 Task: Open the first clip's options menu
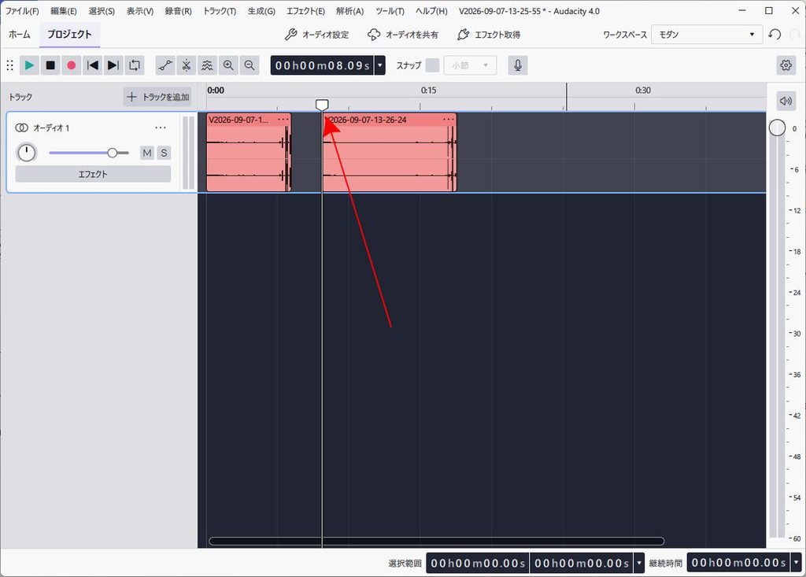pyautogui.click(x=283, y=120)
